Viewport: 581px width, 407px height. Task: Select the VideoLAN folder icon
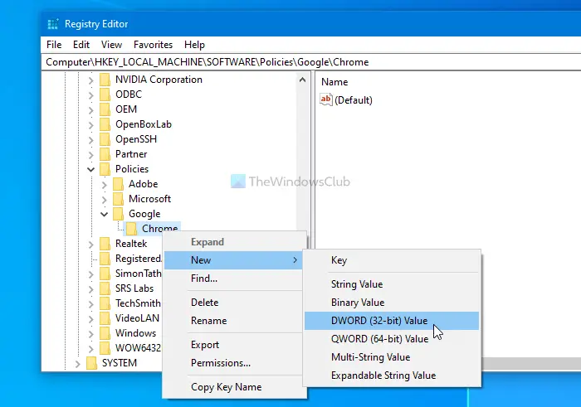pyautogui.click(x=105, y=318)
